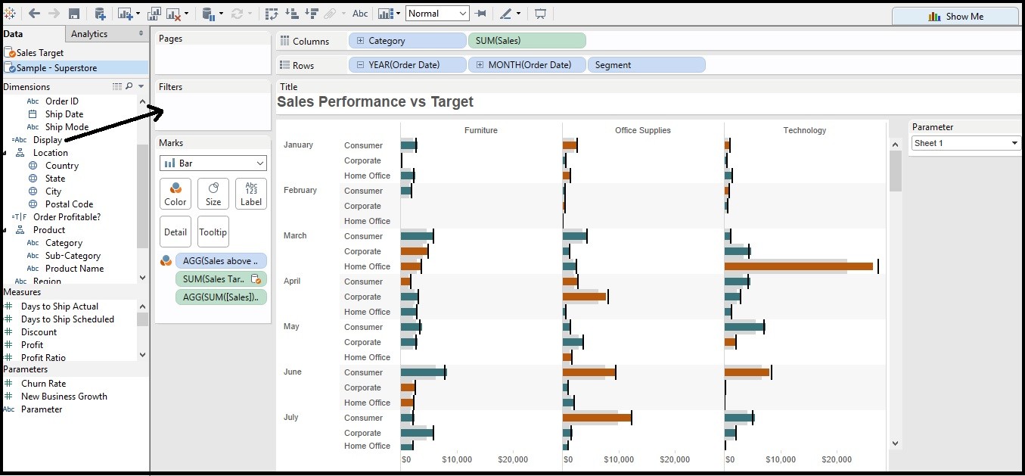Viewport: 1025px width, 476px height.
Task: Toggle presentation mode
Action: [539, 13]
